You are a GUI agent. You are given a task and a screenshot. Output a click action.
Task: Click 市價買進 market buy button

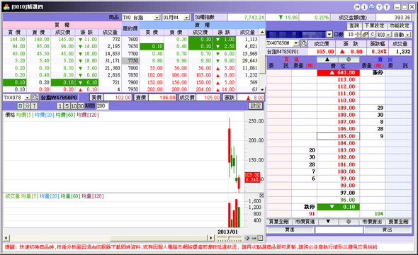(305, 222)
